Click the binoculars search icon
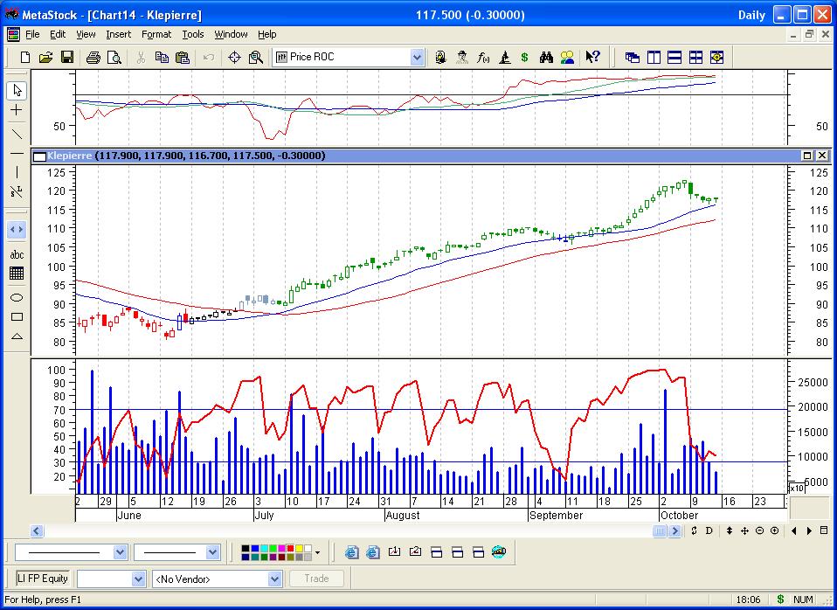The width and height of the screenshot is (837, 610). 546,58
